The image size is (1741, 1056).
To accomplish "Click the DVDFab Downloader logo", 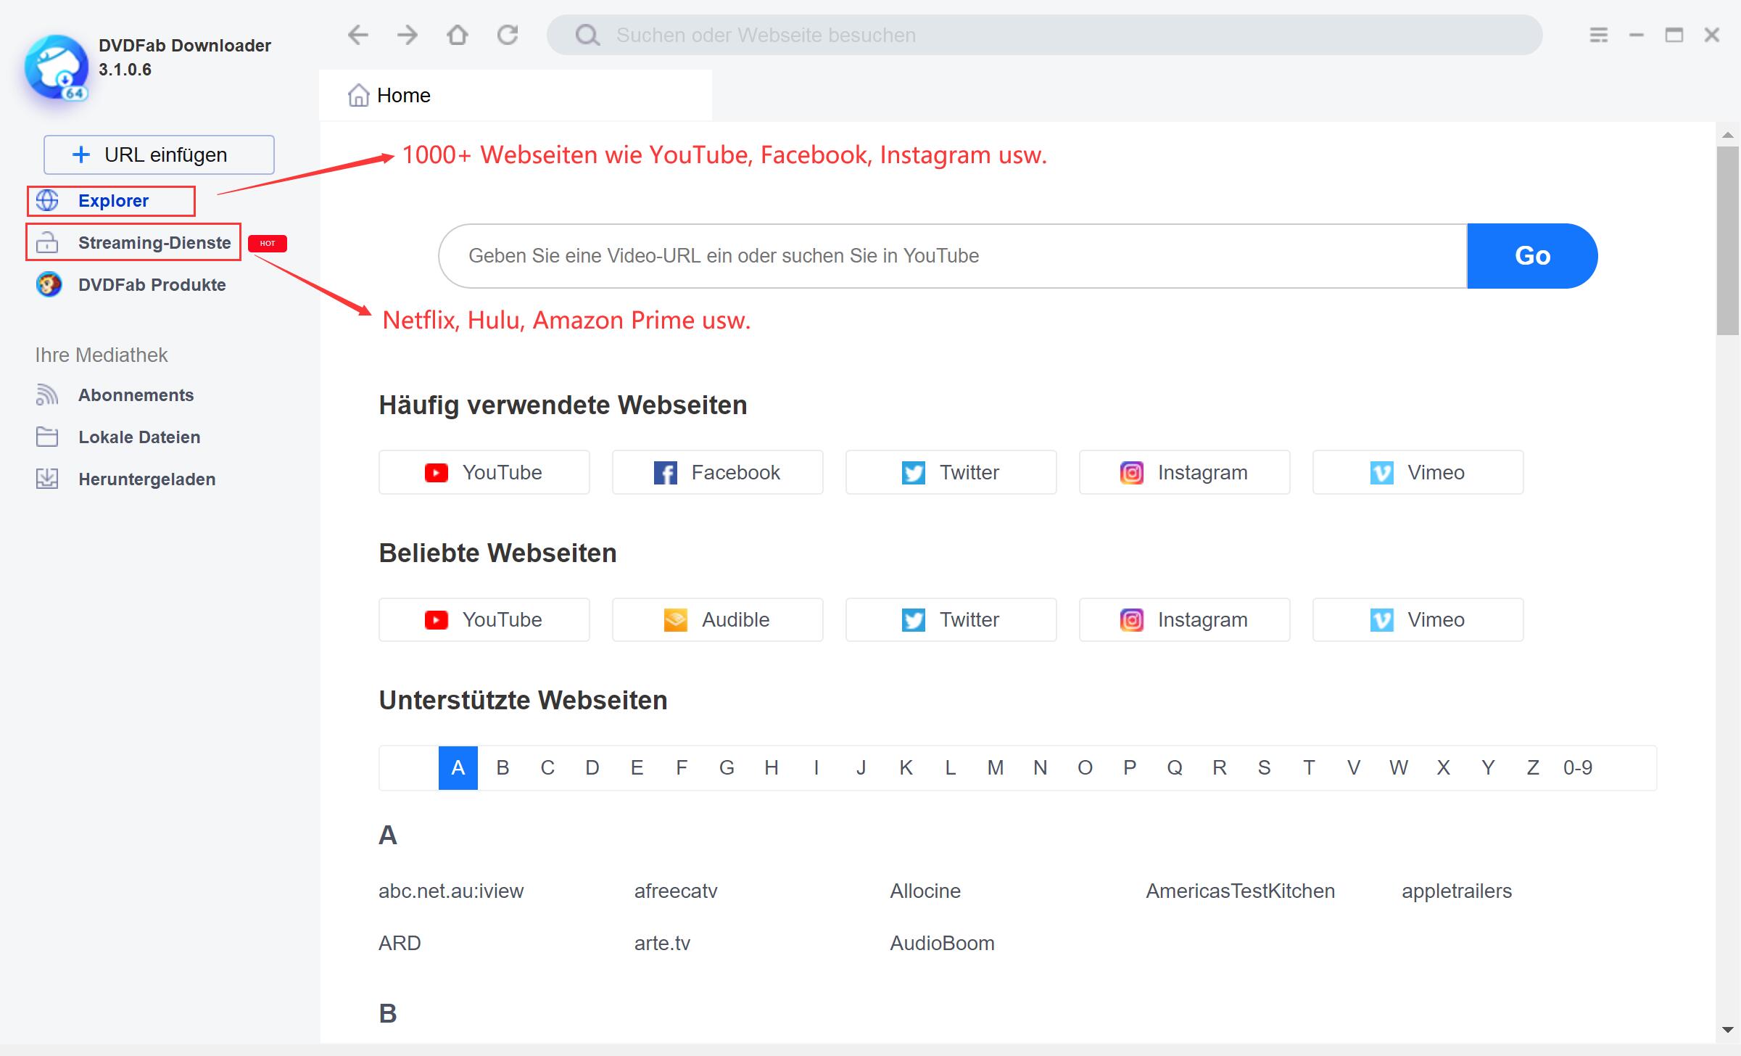I will pyautogui.click(x=57, y=67).
